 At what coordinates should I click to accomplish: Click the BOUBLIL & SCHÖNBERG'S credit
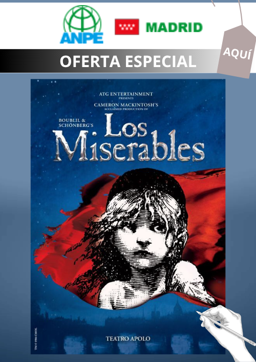pyautogui.click(x=76, y=123)
